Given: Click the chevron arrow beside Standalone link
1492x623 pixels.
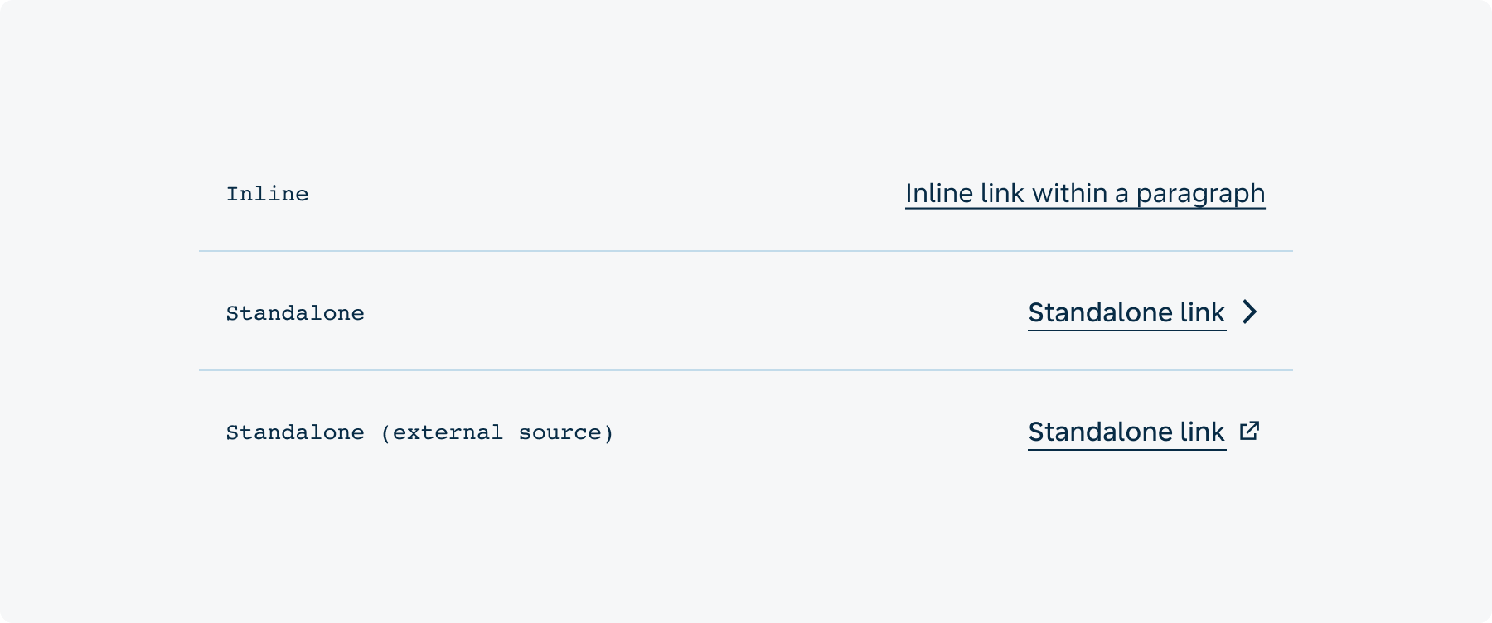Looking at the screenshot, I should click(x=1250, y=311).
